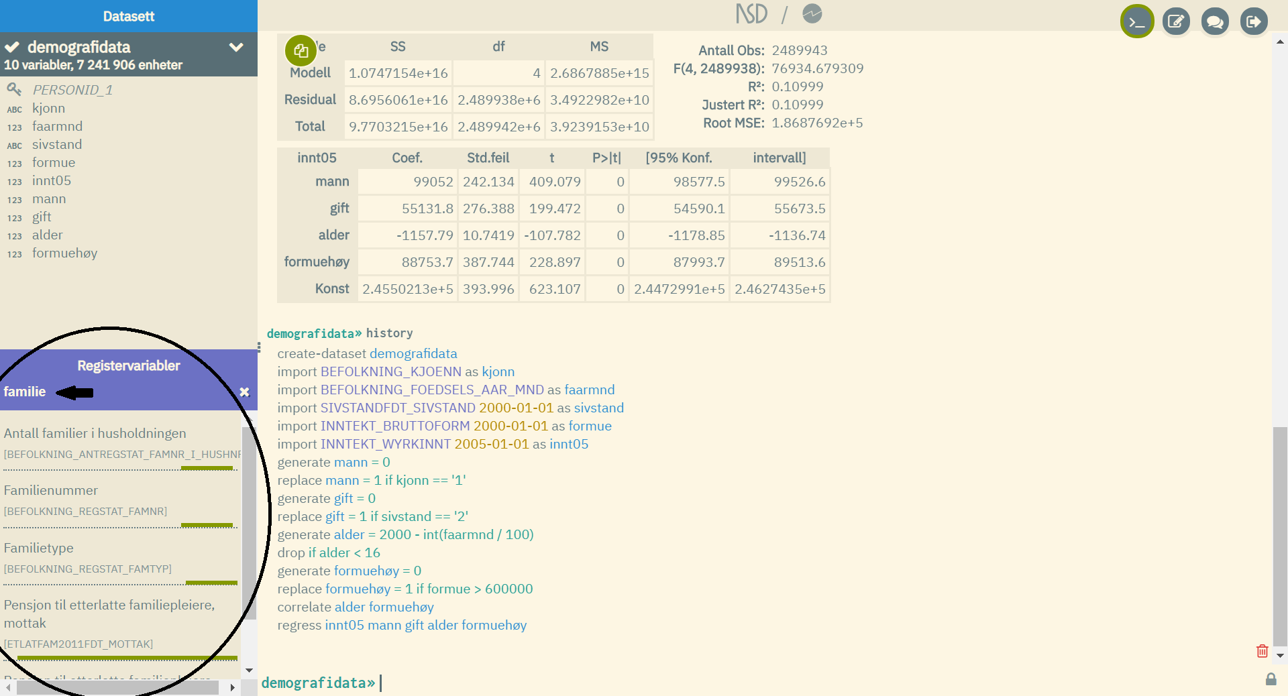Click the Registervariabler panel header
Viewport: 1288px width, 696px height.
tap(128, 365)
